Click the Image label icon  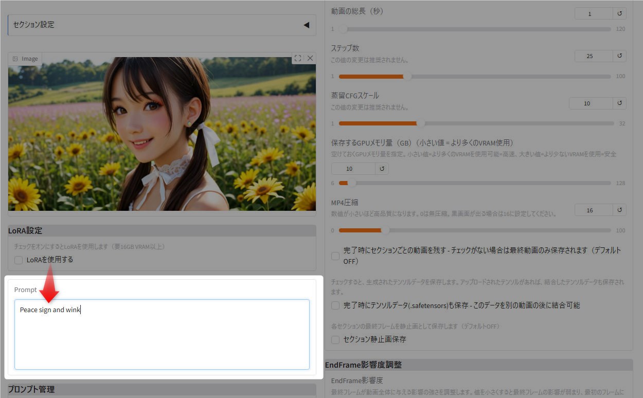15,59
